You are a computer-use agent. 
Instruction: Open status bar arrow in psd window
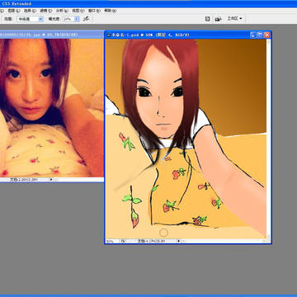tap(179, 241)
